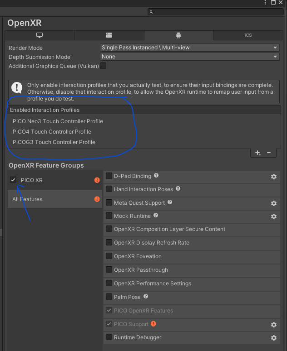This screenshot has width=287, height=351.
Task: Click the PICO Support warning icon
Action: click(153, 324)
